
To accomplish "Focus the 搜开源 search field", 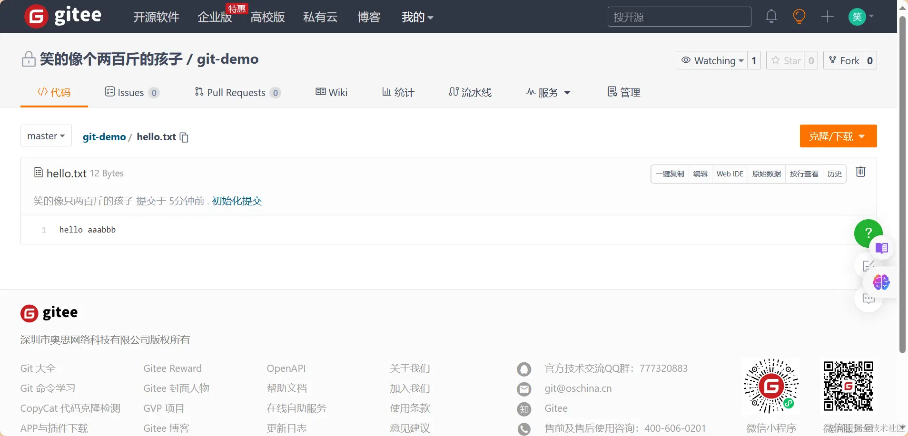I will pyautogui.click(x=679, y=17).
